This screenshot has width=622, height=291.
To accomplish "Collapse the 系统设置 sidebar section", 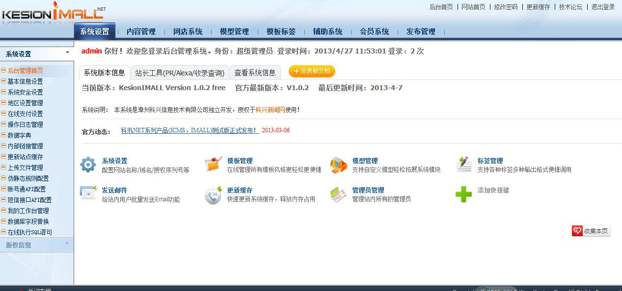I will 67,52.
